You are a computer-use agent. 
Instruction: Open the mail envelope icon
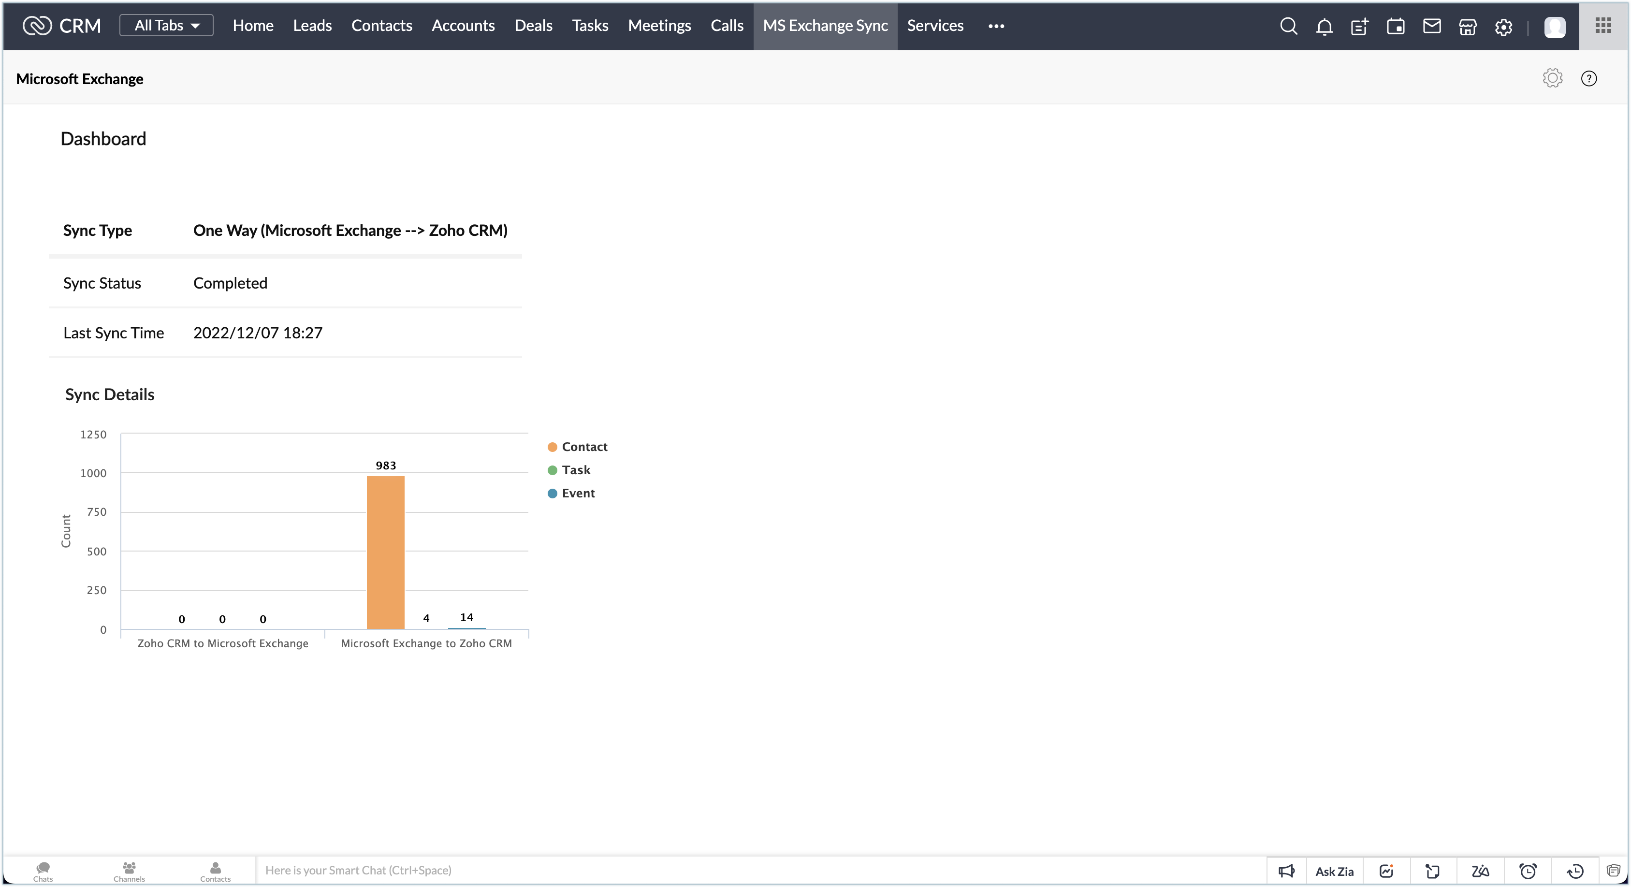tap(1431, 26)
